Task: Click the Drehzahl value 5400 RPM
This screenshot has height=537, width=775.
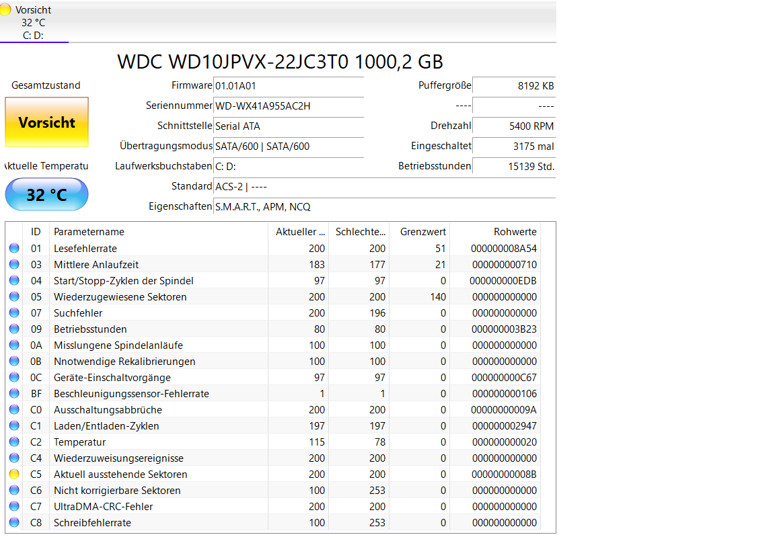Action: pos(514,126)
